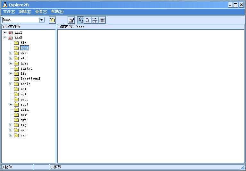The height and width of the screenshot is (171, 246).
Task: Expand the media folder node
Action: (11, 84)
